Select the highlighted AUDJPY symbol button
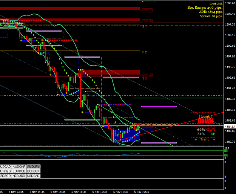 click(x=33, y=167)
